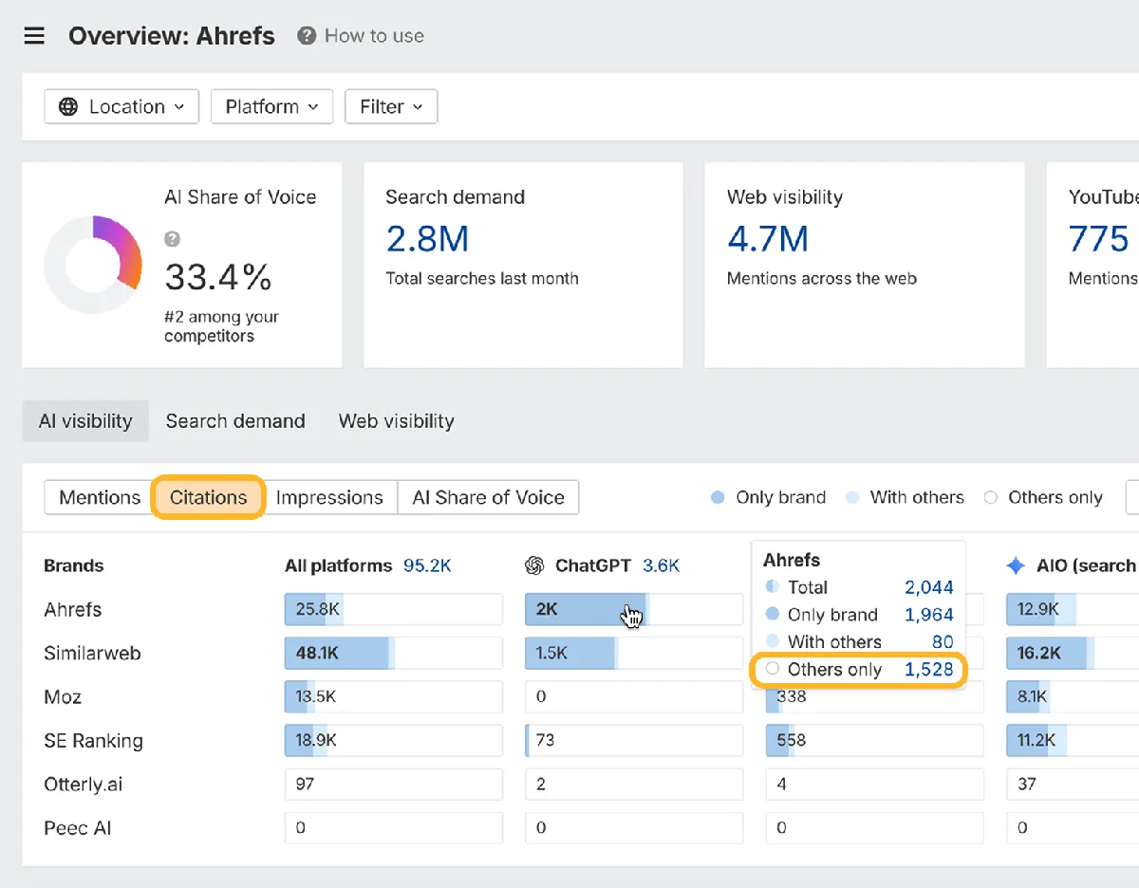The width and height of the screenshot is (1139, 888).
Task: Click the 2.8M Search demand value
Action: coord(427,239)
